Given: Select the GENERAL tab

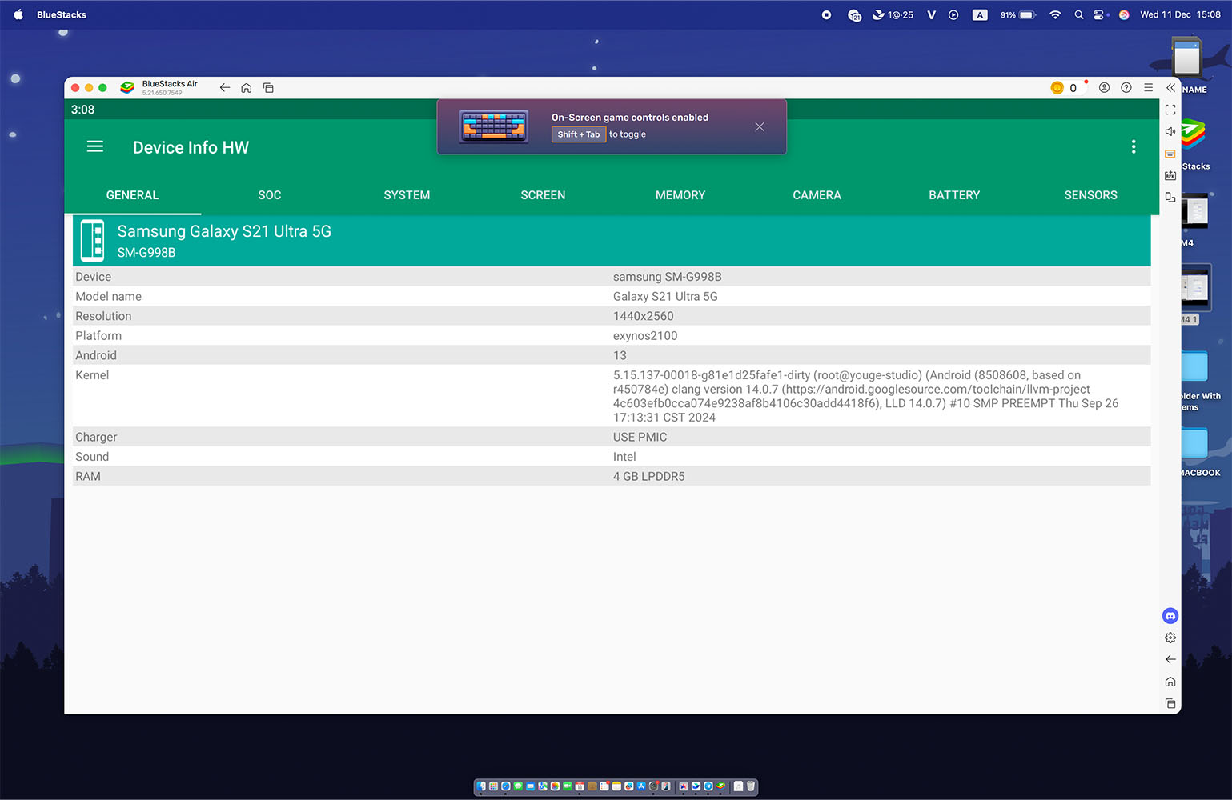Looking at the screenshot, I should click(x=133, y=195).
